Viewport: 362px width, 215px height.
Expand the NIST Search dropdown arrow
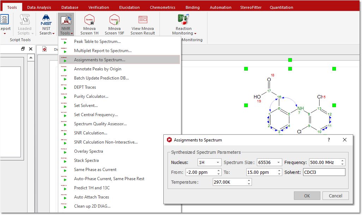(x=53, y=34)
